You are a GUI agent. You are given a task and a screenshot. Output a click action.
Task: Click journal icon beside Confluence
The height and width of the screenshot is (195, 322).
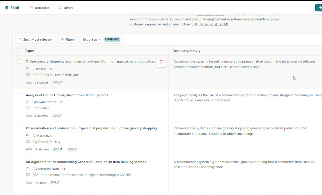[x=28, y=108]
